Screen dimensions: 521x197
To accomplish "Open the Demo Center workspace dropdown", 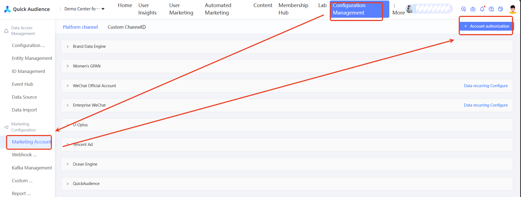I will (84, 9).
